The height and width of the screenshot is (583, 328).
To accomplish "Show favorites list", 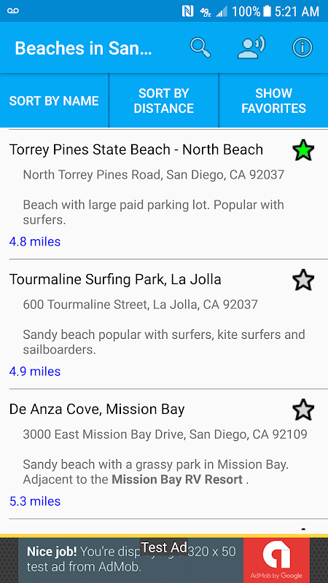I will click(274, 101).
